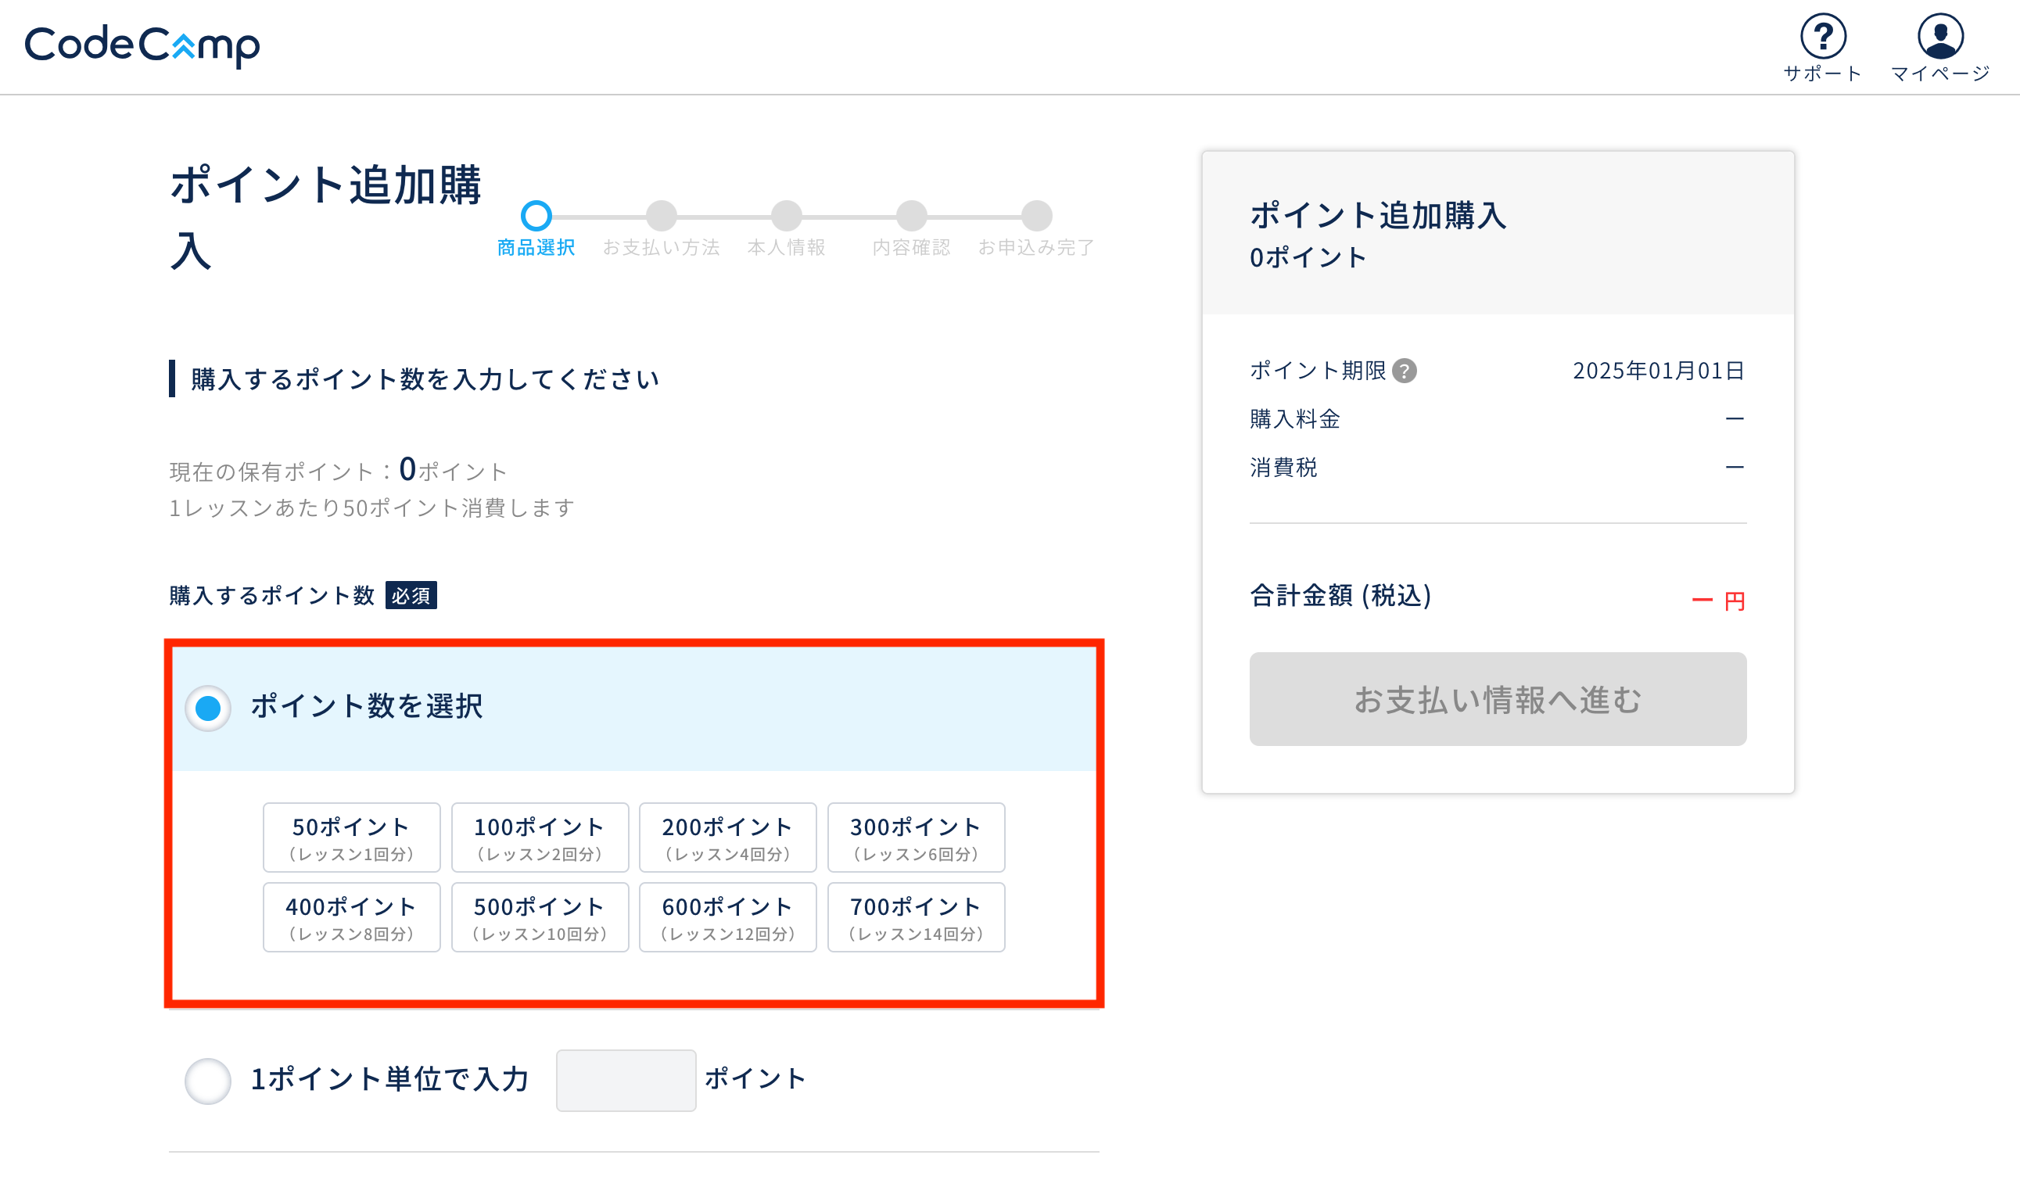The height and width of the screenshot is (1198, 2020).
Task: Click the お申込み完了 step circle
Action: point(1037,216)
